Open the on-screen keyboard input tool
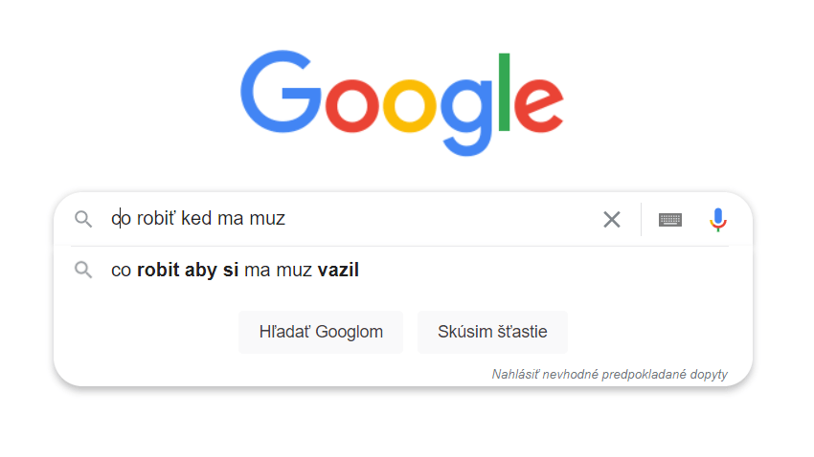The image size is (814, 457). (x=670, y=220)
